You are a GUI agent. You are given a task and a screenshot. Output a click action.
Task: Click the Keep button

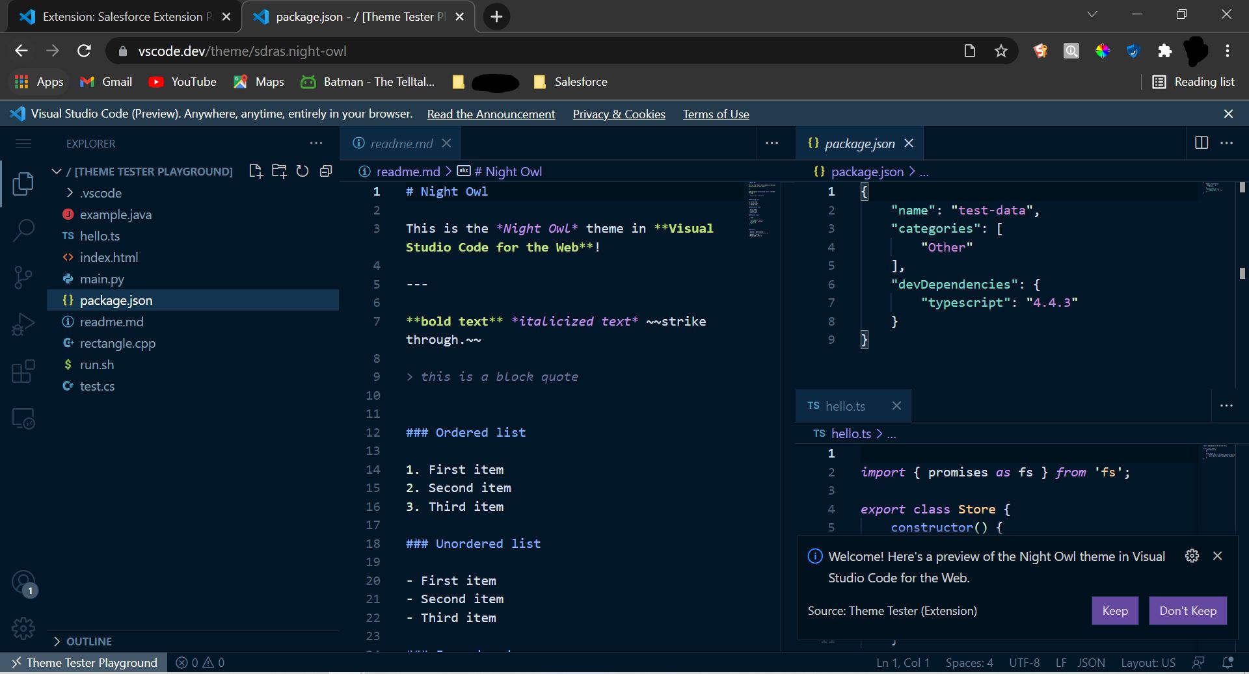[x=1115, y=610]
